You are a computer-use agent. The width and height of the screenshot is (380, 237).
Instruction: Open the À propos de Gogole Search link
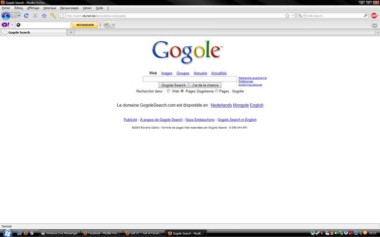[161, 120]
